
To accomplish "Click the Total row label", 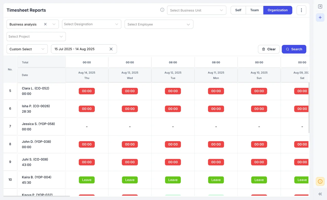I will pos(25,62).
